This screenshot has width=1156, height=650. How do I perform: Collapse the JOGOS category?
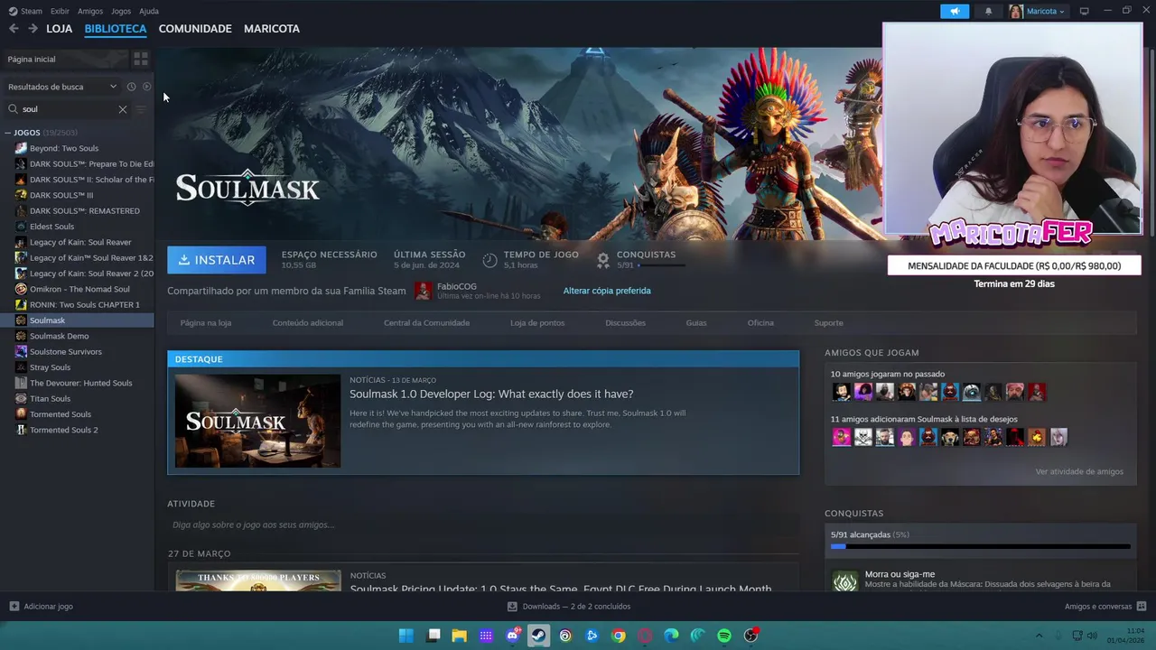coord(8,133)
